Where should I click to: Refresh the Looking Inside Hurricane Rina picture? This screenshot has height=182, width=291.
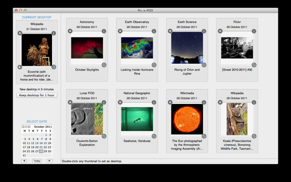tap(154, 65)
